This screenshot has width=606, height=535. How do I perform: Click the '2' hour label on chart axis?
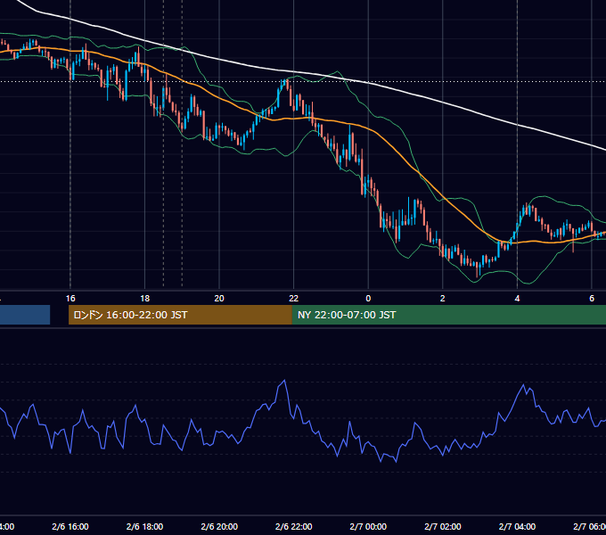443,299
